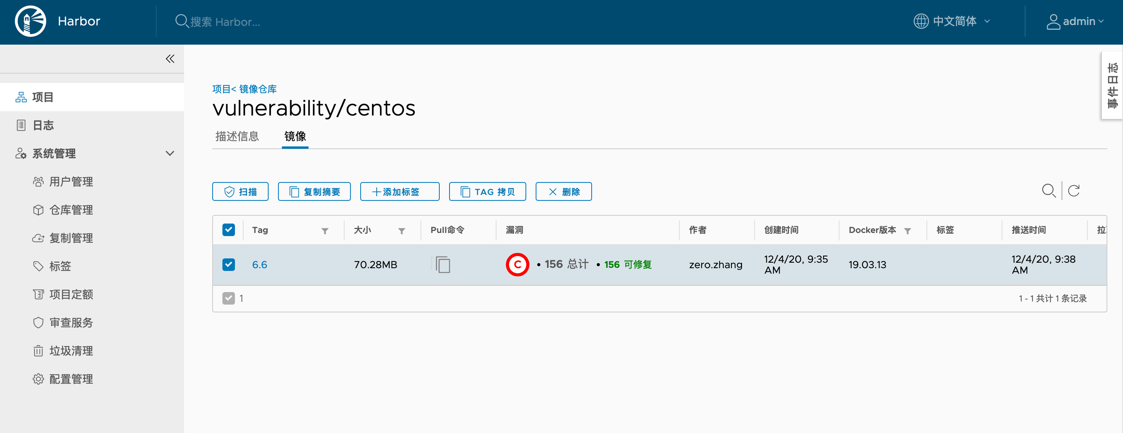Toggle the select-all checkbox in table header
Image resolution: width=1123 pixels, height=433 pixels.
click(228, 229)
